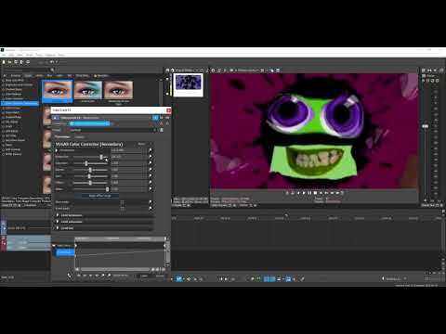
Task: Open the File menu
Action: click(4, 55)
